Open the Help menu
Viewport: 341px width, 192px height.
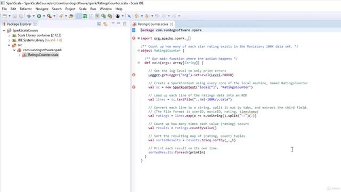tap(119, 9)
